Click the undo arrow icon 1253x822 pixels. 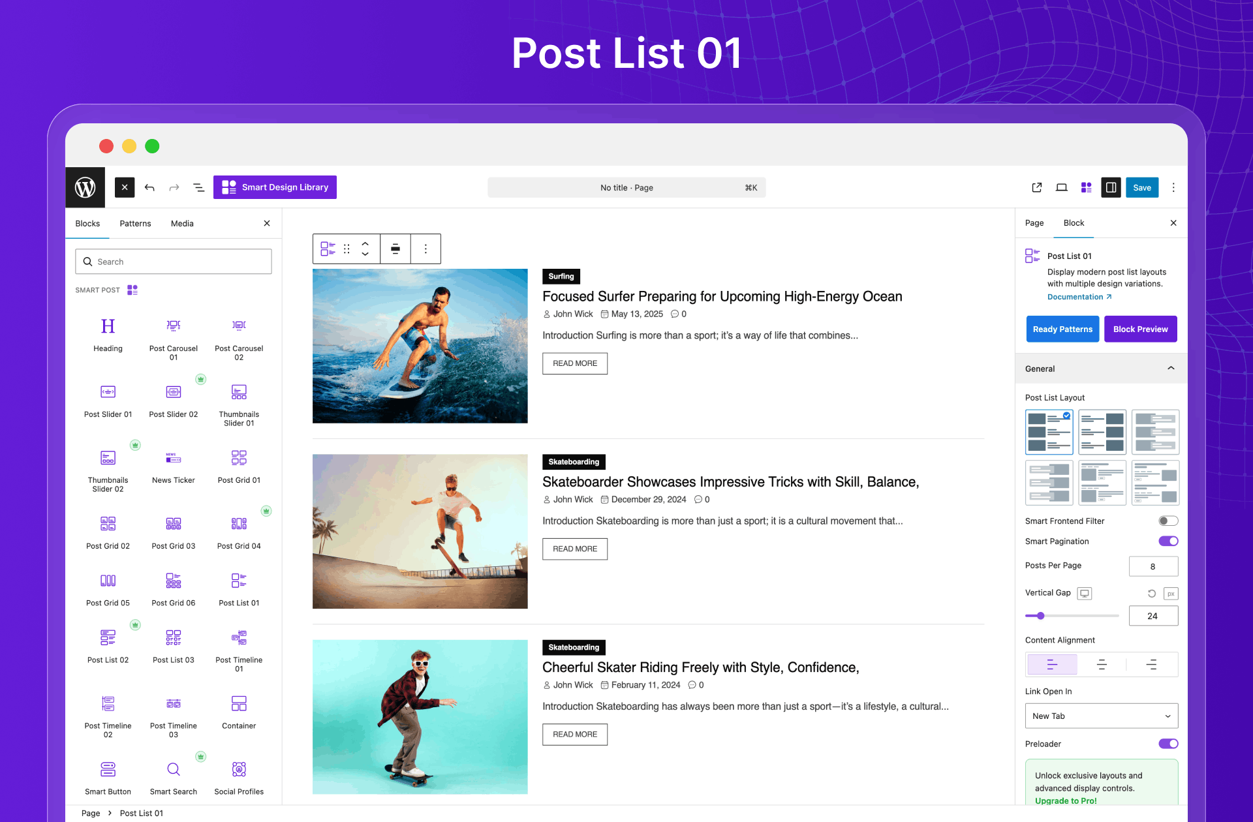click(149, 188)
